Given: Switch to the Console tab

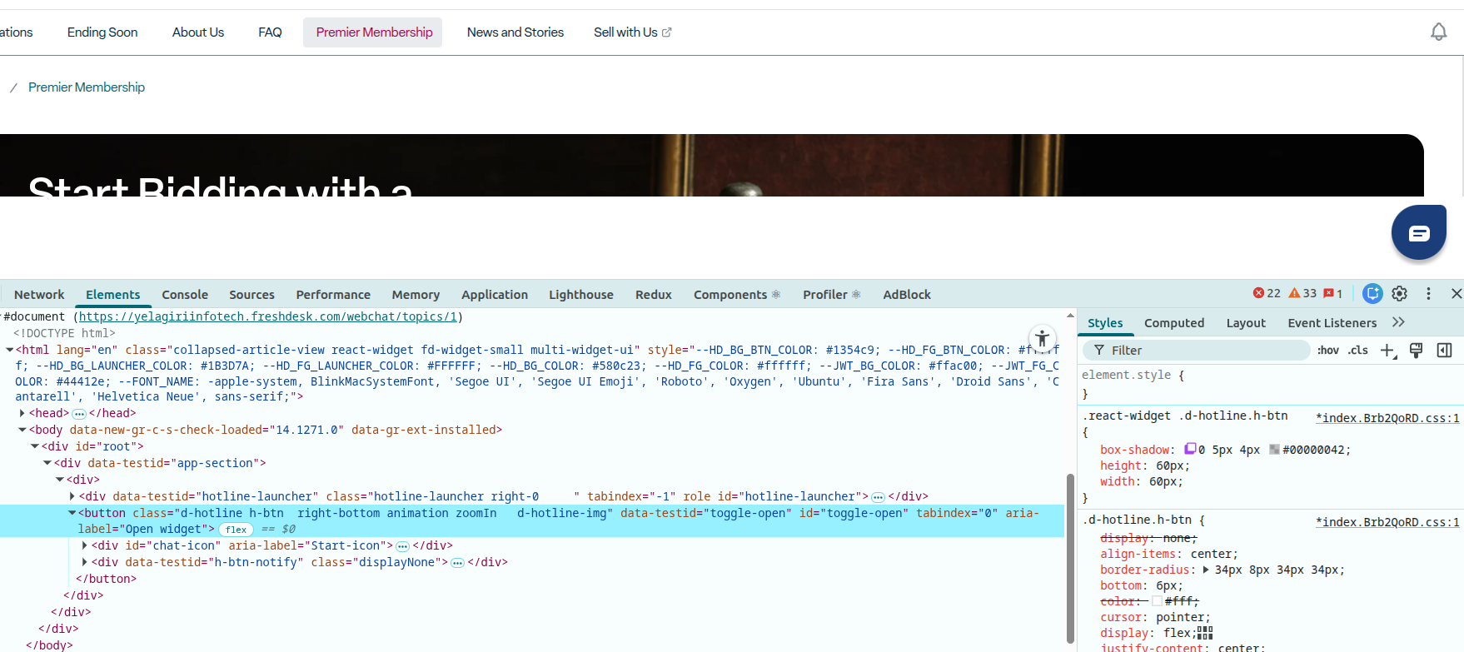Looking at the screenshot, I should (185, 295).
